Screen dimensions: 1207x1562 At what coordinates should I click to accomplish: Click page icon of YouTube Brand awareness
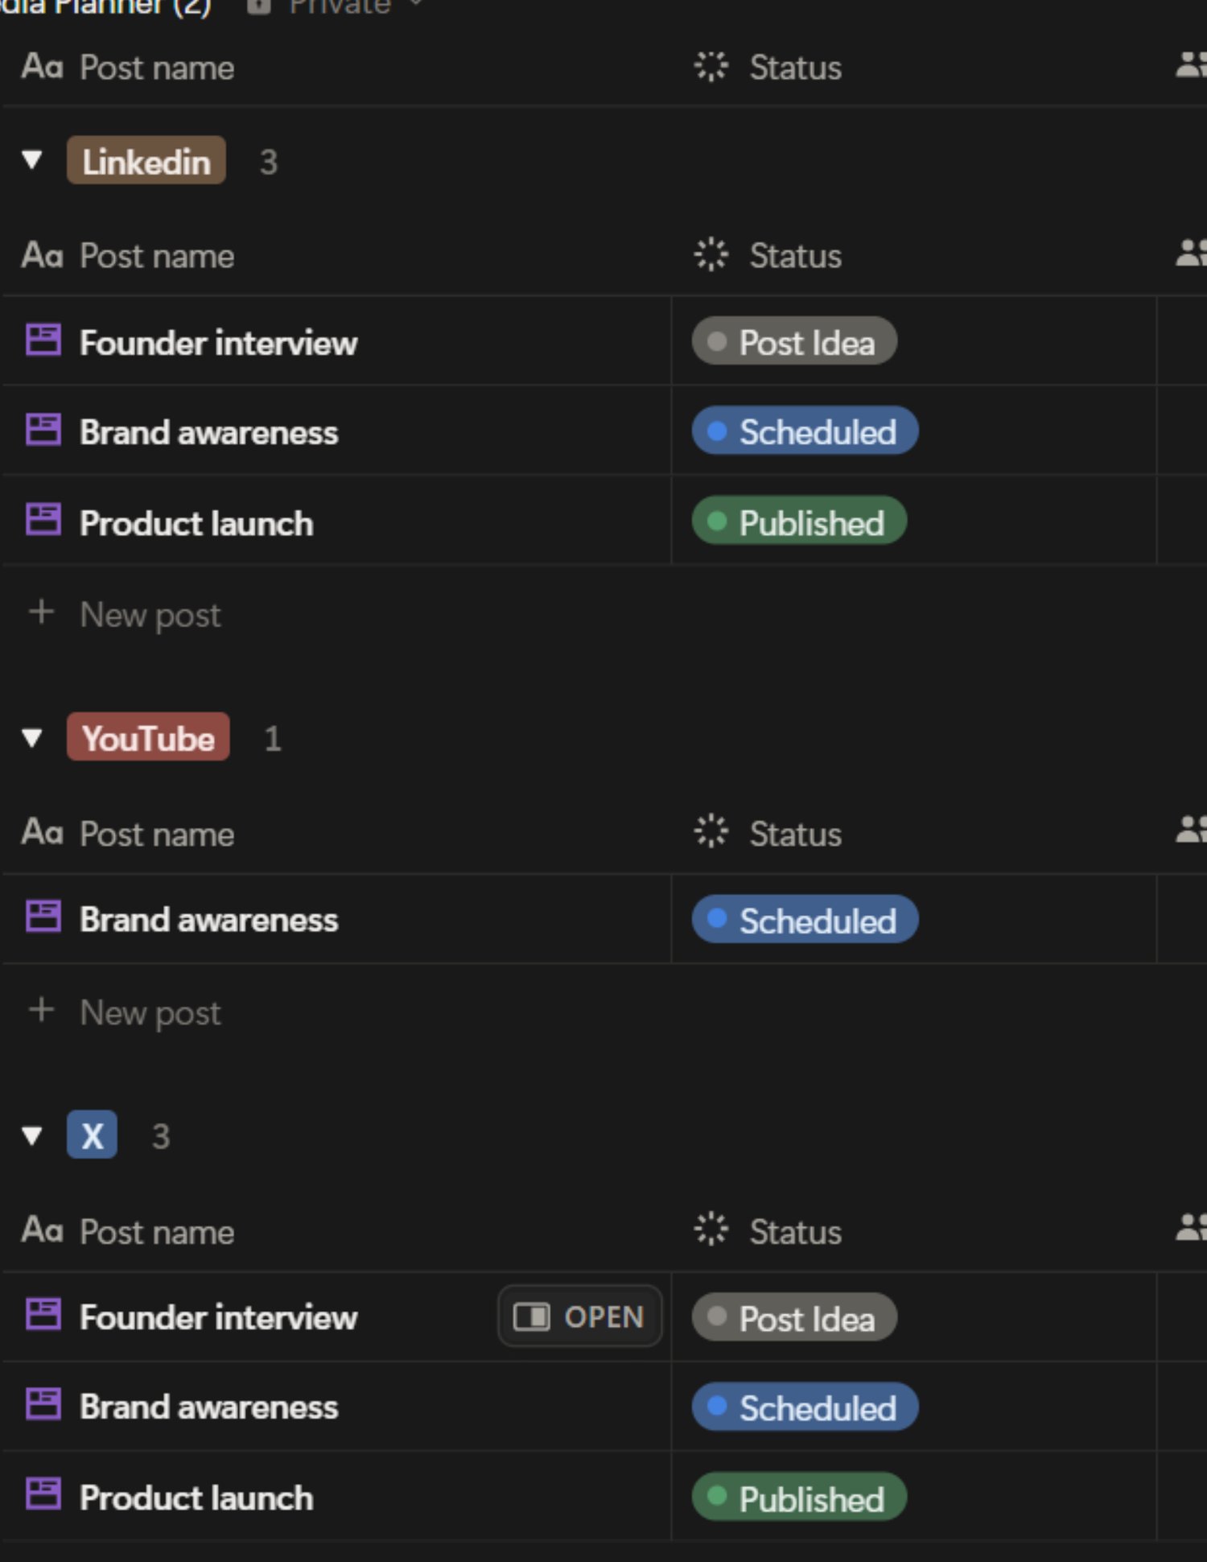point(43,917)
